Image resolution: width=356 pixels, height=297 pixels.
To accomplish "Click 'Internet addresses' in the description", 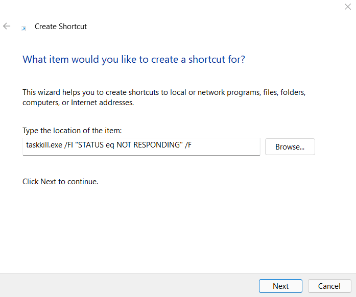I will (x=103, y=103).
